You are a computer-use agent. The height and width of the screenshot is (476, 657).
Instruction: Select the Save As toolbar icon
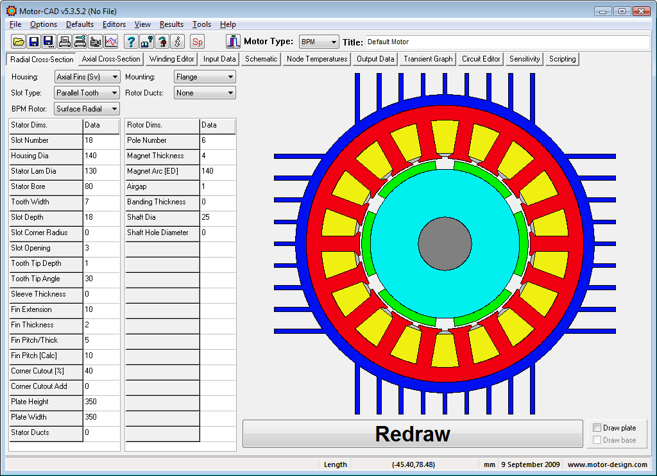coord(49,41)
